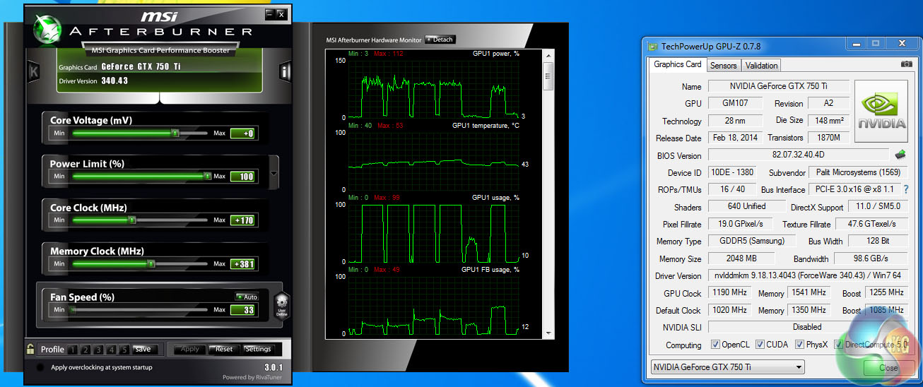Switch to the Graphics Card tab
The image size is (923, 387).
coord(677,64)
